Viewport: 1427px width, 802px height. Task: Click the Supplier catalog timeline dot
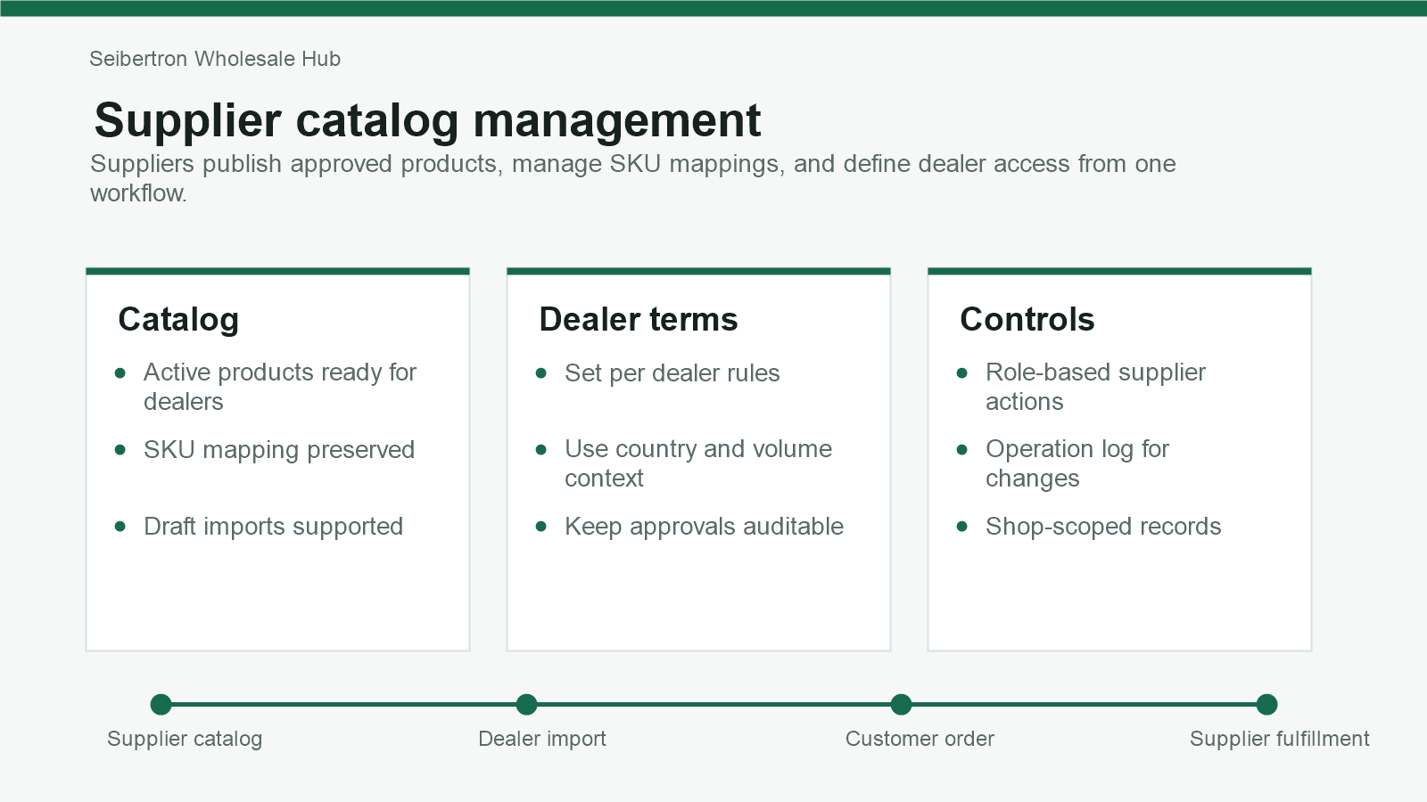tap(161, 705)
